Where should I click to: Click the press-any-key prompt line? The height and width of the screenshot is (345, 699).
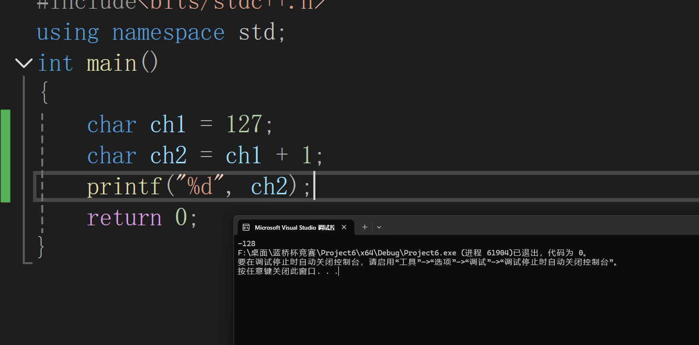pos(288,271)
